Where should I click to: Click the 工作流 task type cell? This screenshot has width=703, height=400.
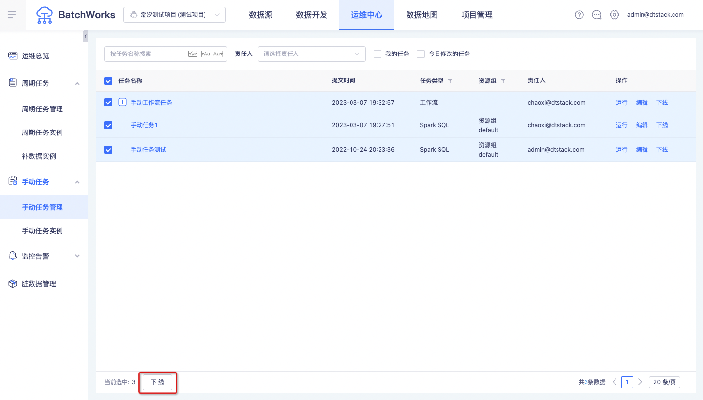pos(429,103)
